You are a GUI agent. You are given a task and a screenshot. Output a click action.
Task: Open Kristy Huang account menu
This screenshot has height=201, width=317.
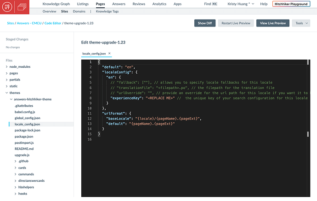[x=241, y=4]
